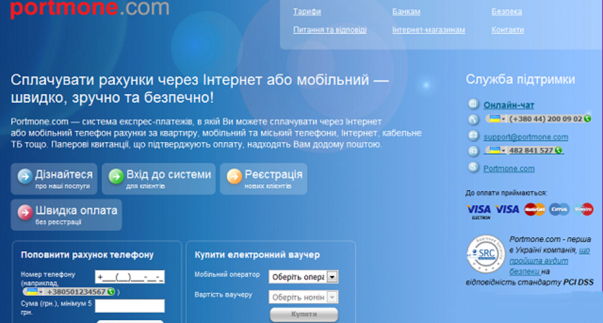Click the online chat bubble icon

pos(473,103)
